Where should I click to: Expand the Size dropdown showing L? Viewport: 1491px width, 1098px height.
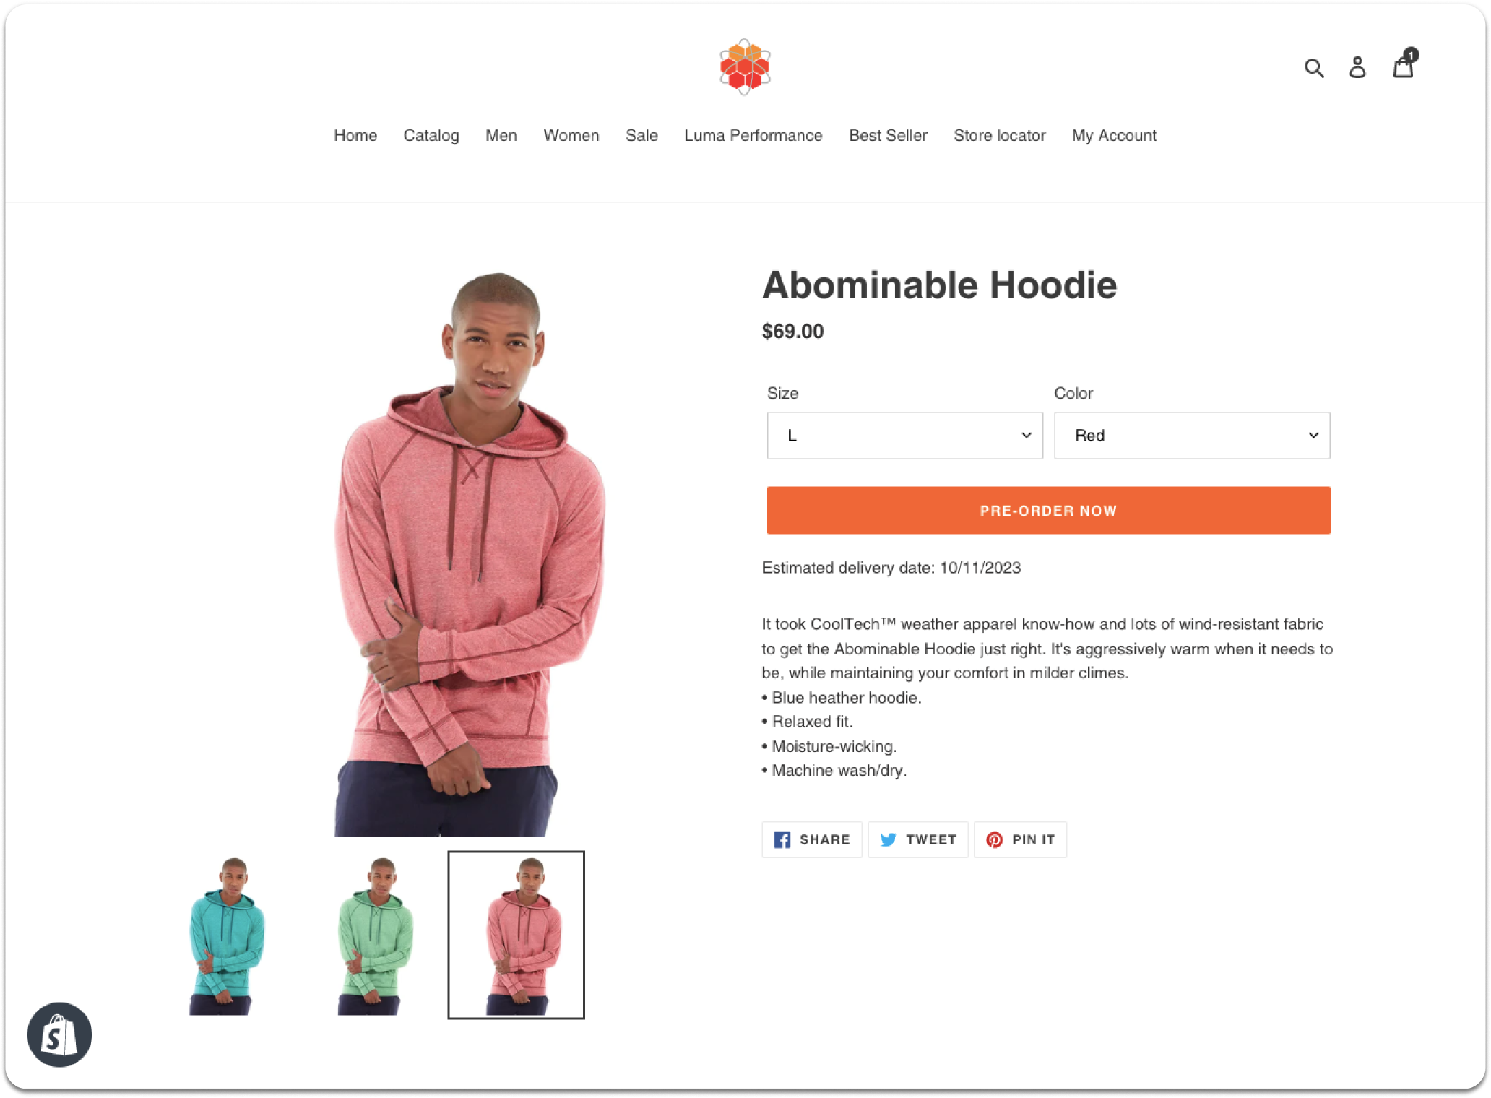904,436
